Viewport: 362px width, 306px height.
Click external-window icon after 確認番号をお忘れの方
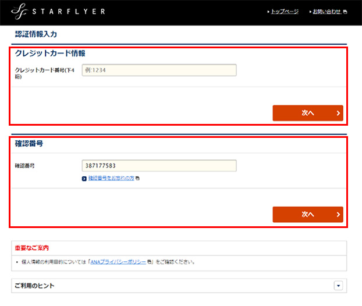[137, 179]
